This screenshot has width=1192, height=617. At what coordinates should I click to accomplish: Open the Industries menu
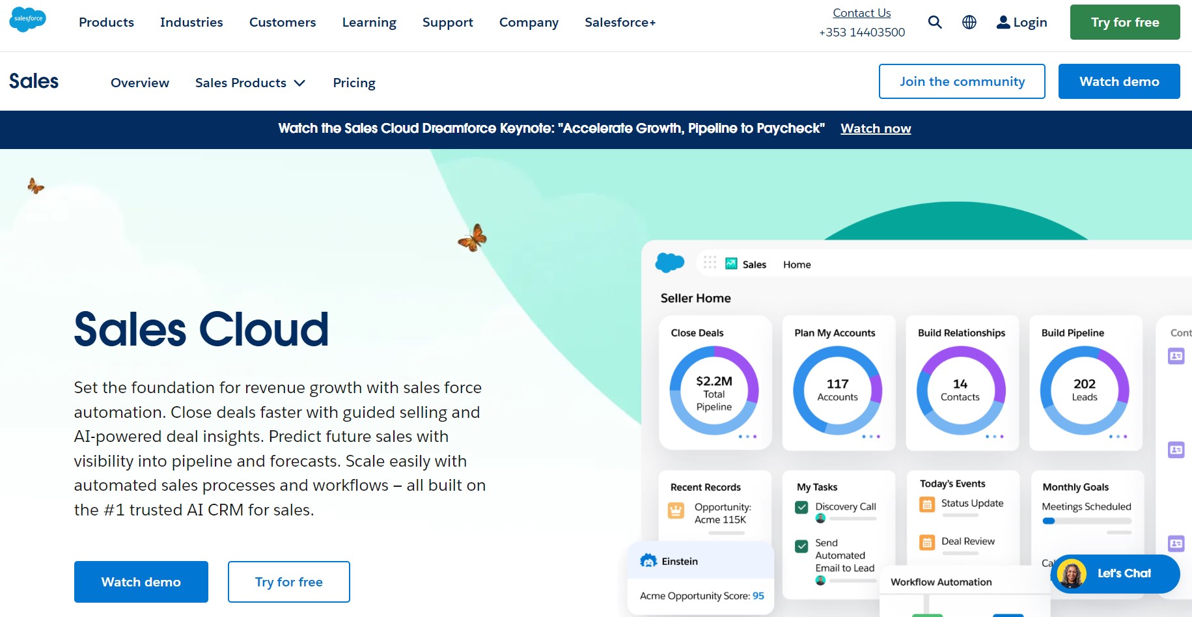point(191,22)
